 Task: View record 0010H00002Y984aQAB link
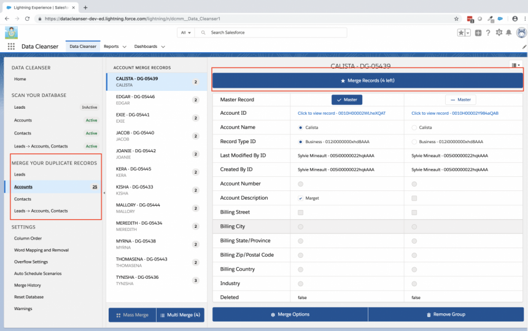[454, 114]
